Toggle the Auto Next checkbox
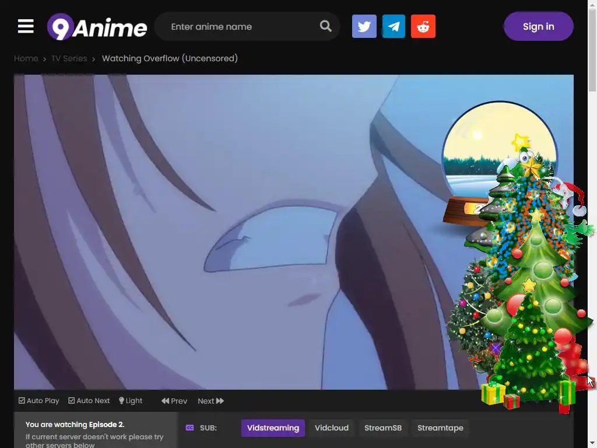Screen dimensions: 597x448 coord(89,401)
